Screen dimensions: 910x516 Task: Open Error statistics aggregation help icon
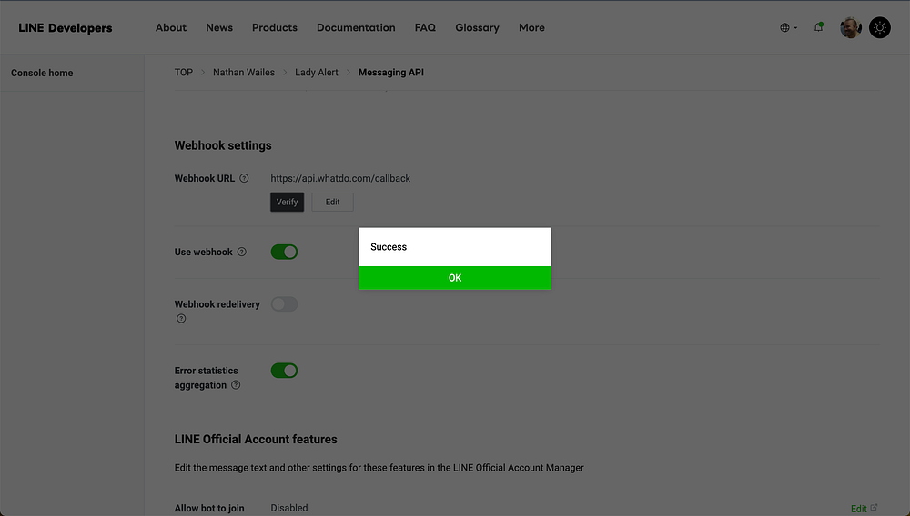[236, 385]
